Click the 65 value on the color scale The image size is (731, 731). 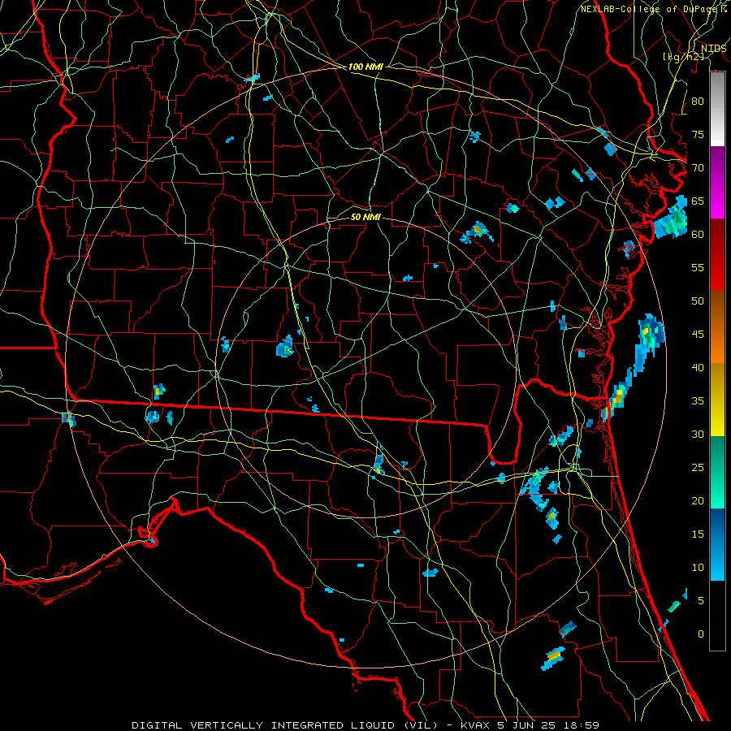pos(698,201)
